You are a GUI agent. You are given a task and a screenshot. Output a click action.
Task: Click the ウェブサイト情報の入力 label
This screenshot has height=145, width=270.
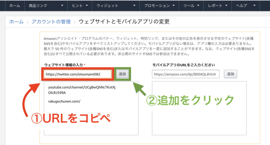point(64,65)
